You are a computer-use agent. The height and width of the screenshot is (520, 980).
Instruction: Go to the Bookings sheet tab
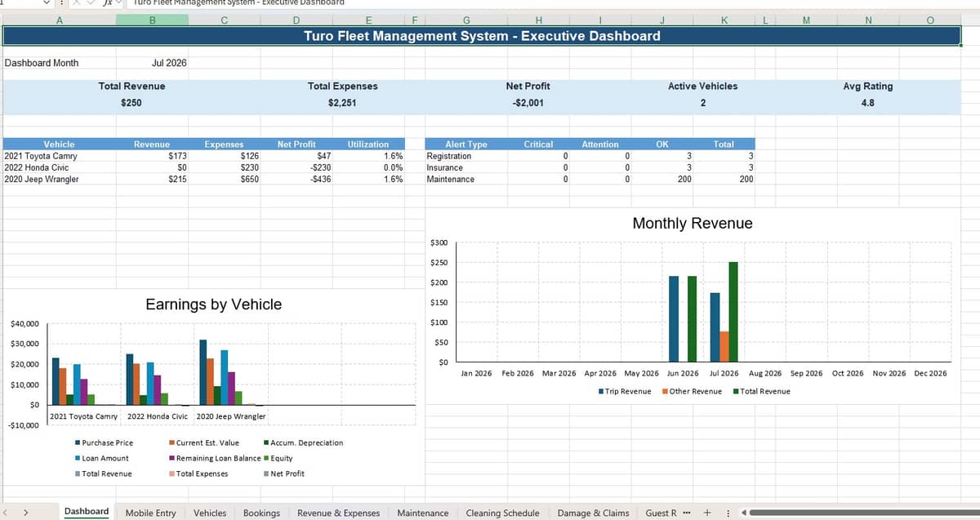[x=261, y=513]
